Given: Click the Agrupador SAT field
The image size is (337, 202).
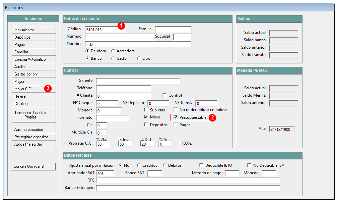Looking at the screenshot, I should click(105, 173).
